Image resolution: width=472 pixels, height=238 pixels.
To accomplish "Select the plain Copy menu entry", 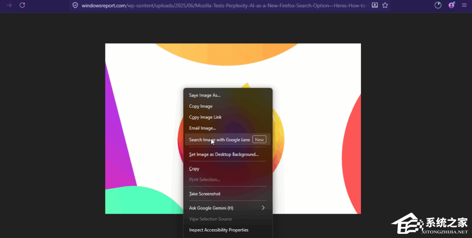I will (x=228, y=168).
